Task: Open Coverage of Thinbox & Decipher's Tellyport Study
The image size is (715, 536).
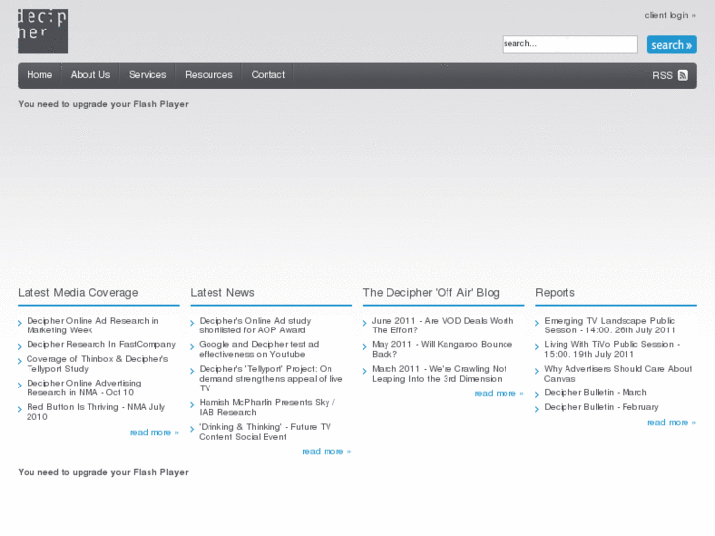Action: click(x=97, y=364)
